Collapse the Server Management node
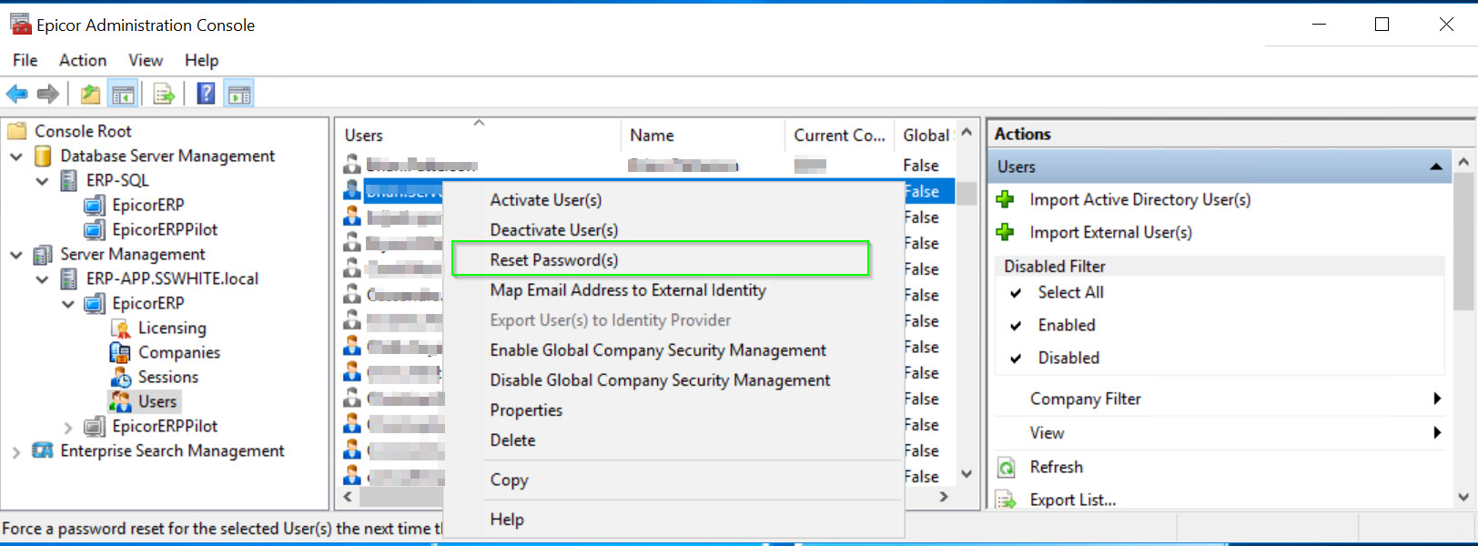The width and height of the screenshot is (1478, 546). tap(16, 255)
